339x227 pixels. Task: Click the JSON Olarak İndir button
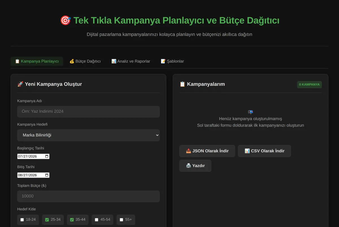[x=207, y=151]
